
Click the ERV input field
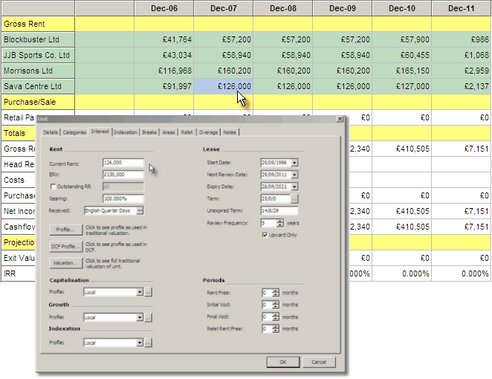coord(123,175)
